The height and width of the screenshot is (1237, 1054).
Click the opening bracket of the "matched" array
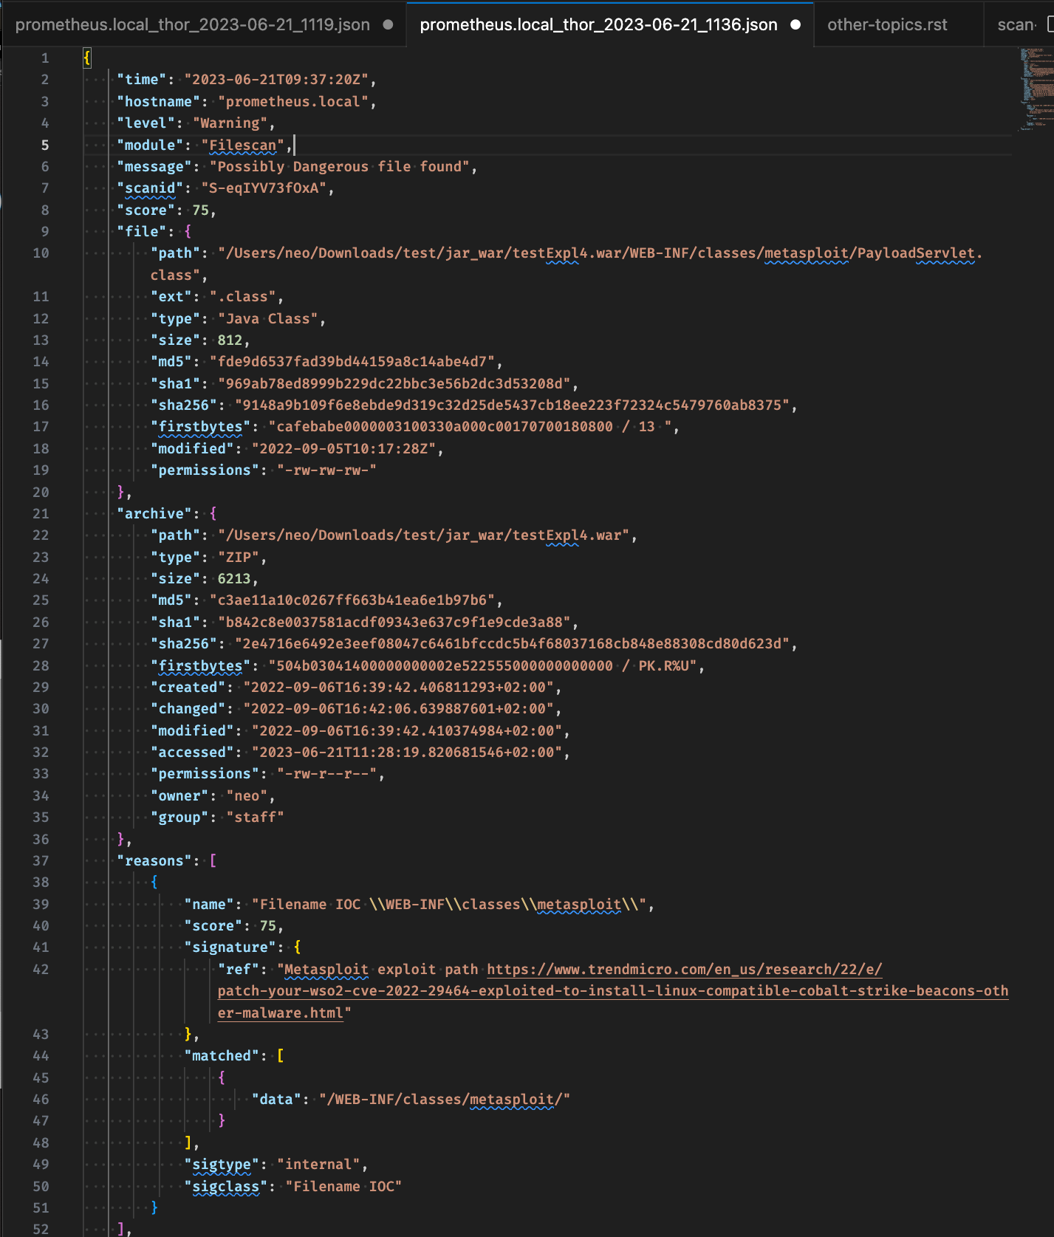(x=281, y=1055)
